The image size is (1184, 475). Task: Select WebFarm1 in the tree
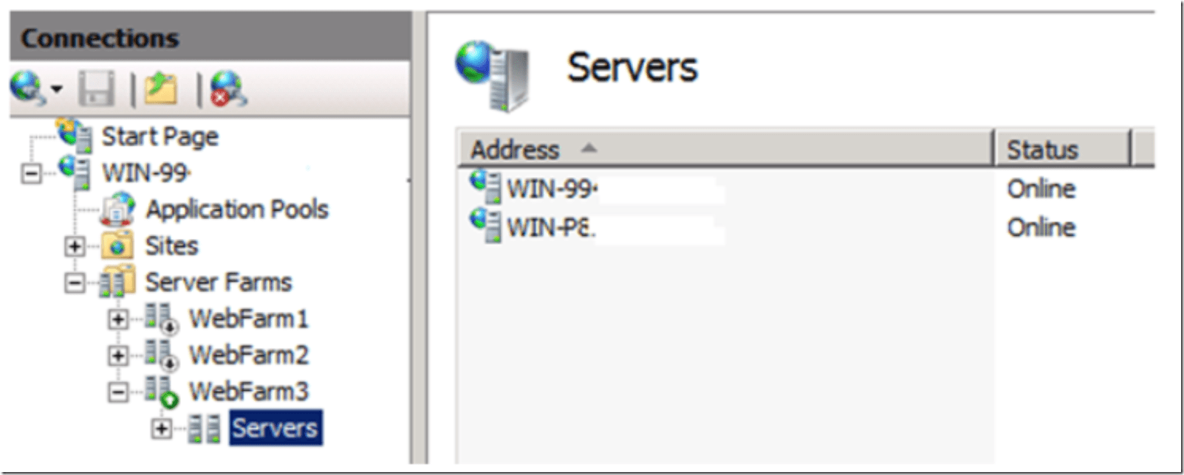(x=248, y=319)
